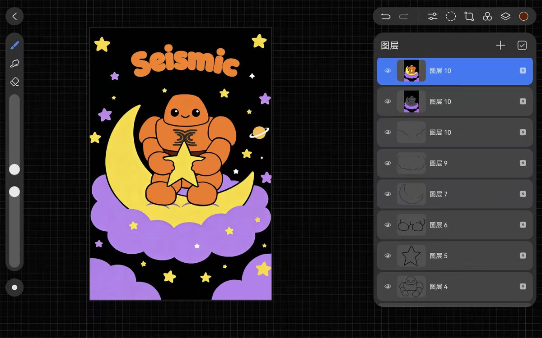Select the Smudge tool
The height and width of the screenshot is (338, 542).
[x=14, y=64]
